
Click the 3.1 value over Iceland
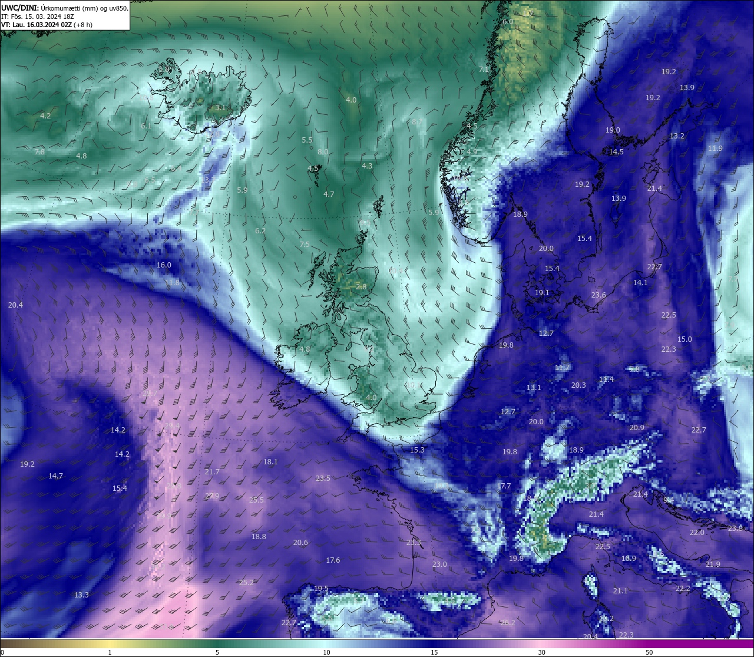[x=221, y=108]
